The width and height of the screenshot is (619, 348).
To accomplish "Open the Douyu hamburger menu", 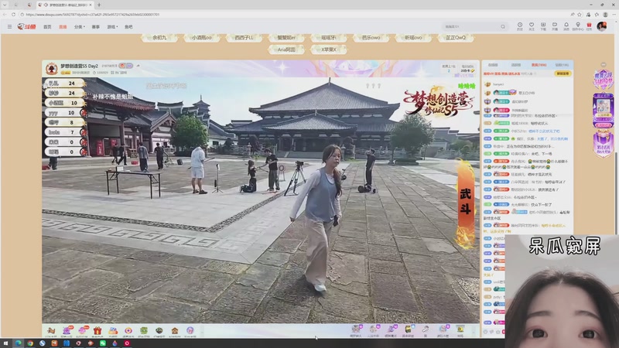I will [x=9, y=27].
